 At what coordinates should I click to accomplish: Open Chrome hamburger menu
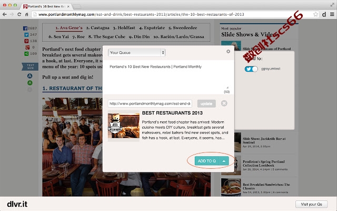click(x=332, y=14)
